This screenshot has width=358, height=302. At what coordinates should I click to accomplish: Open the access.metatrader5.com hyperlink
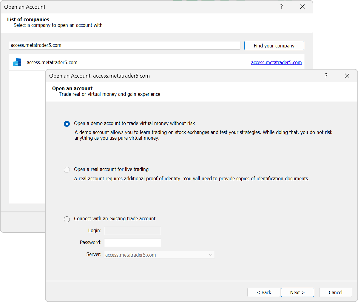[x=276, y=62]
